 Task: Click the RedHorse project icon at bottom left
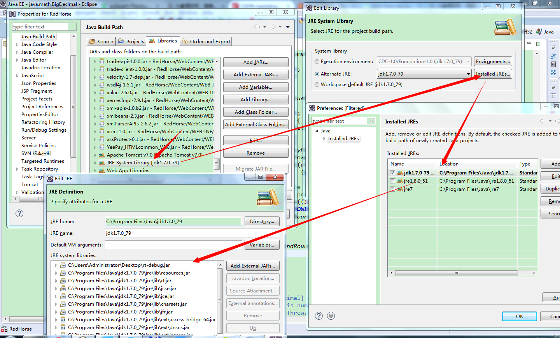coord(4,329)
